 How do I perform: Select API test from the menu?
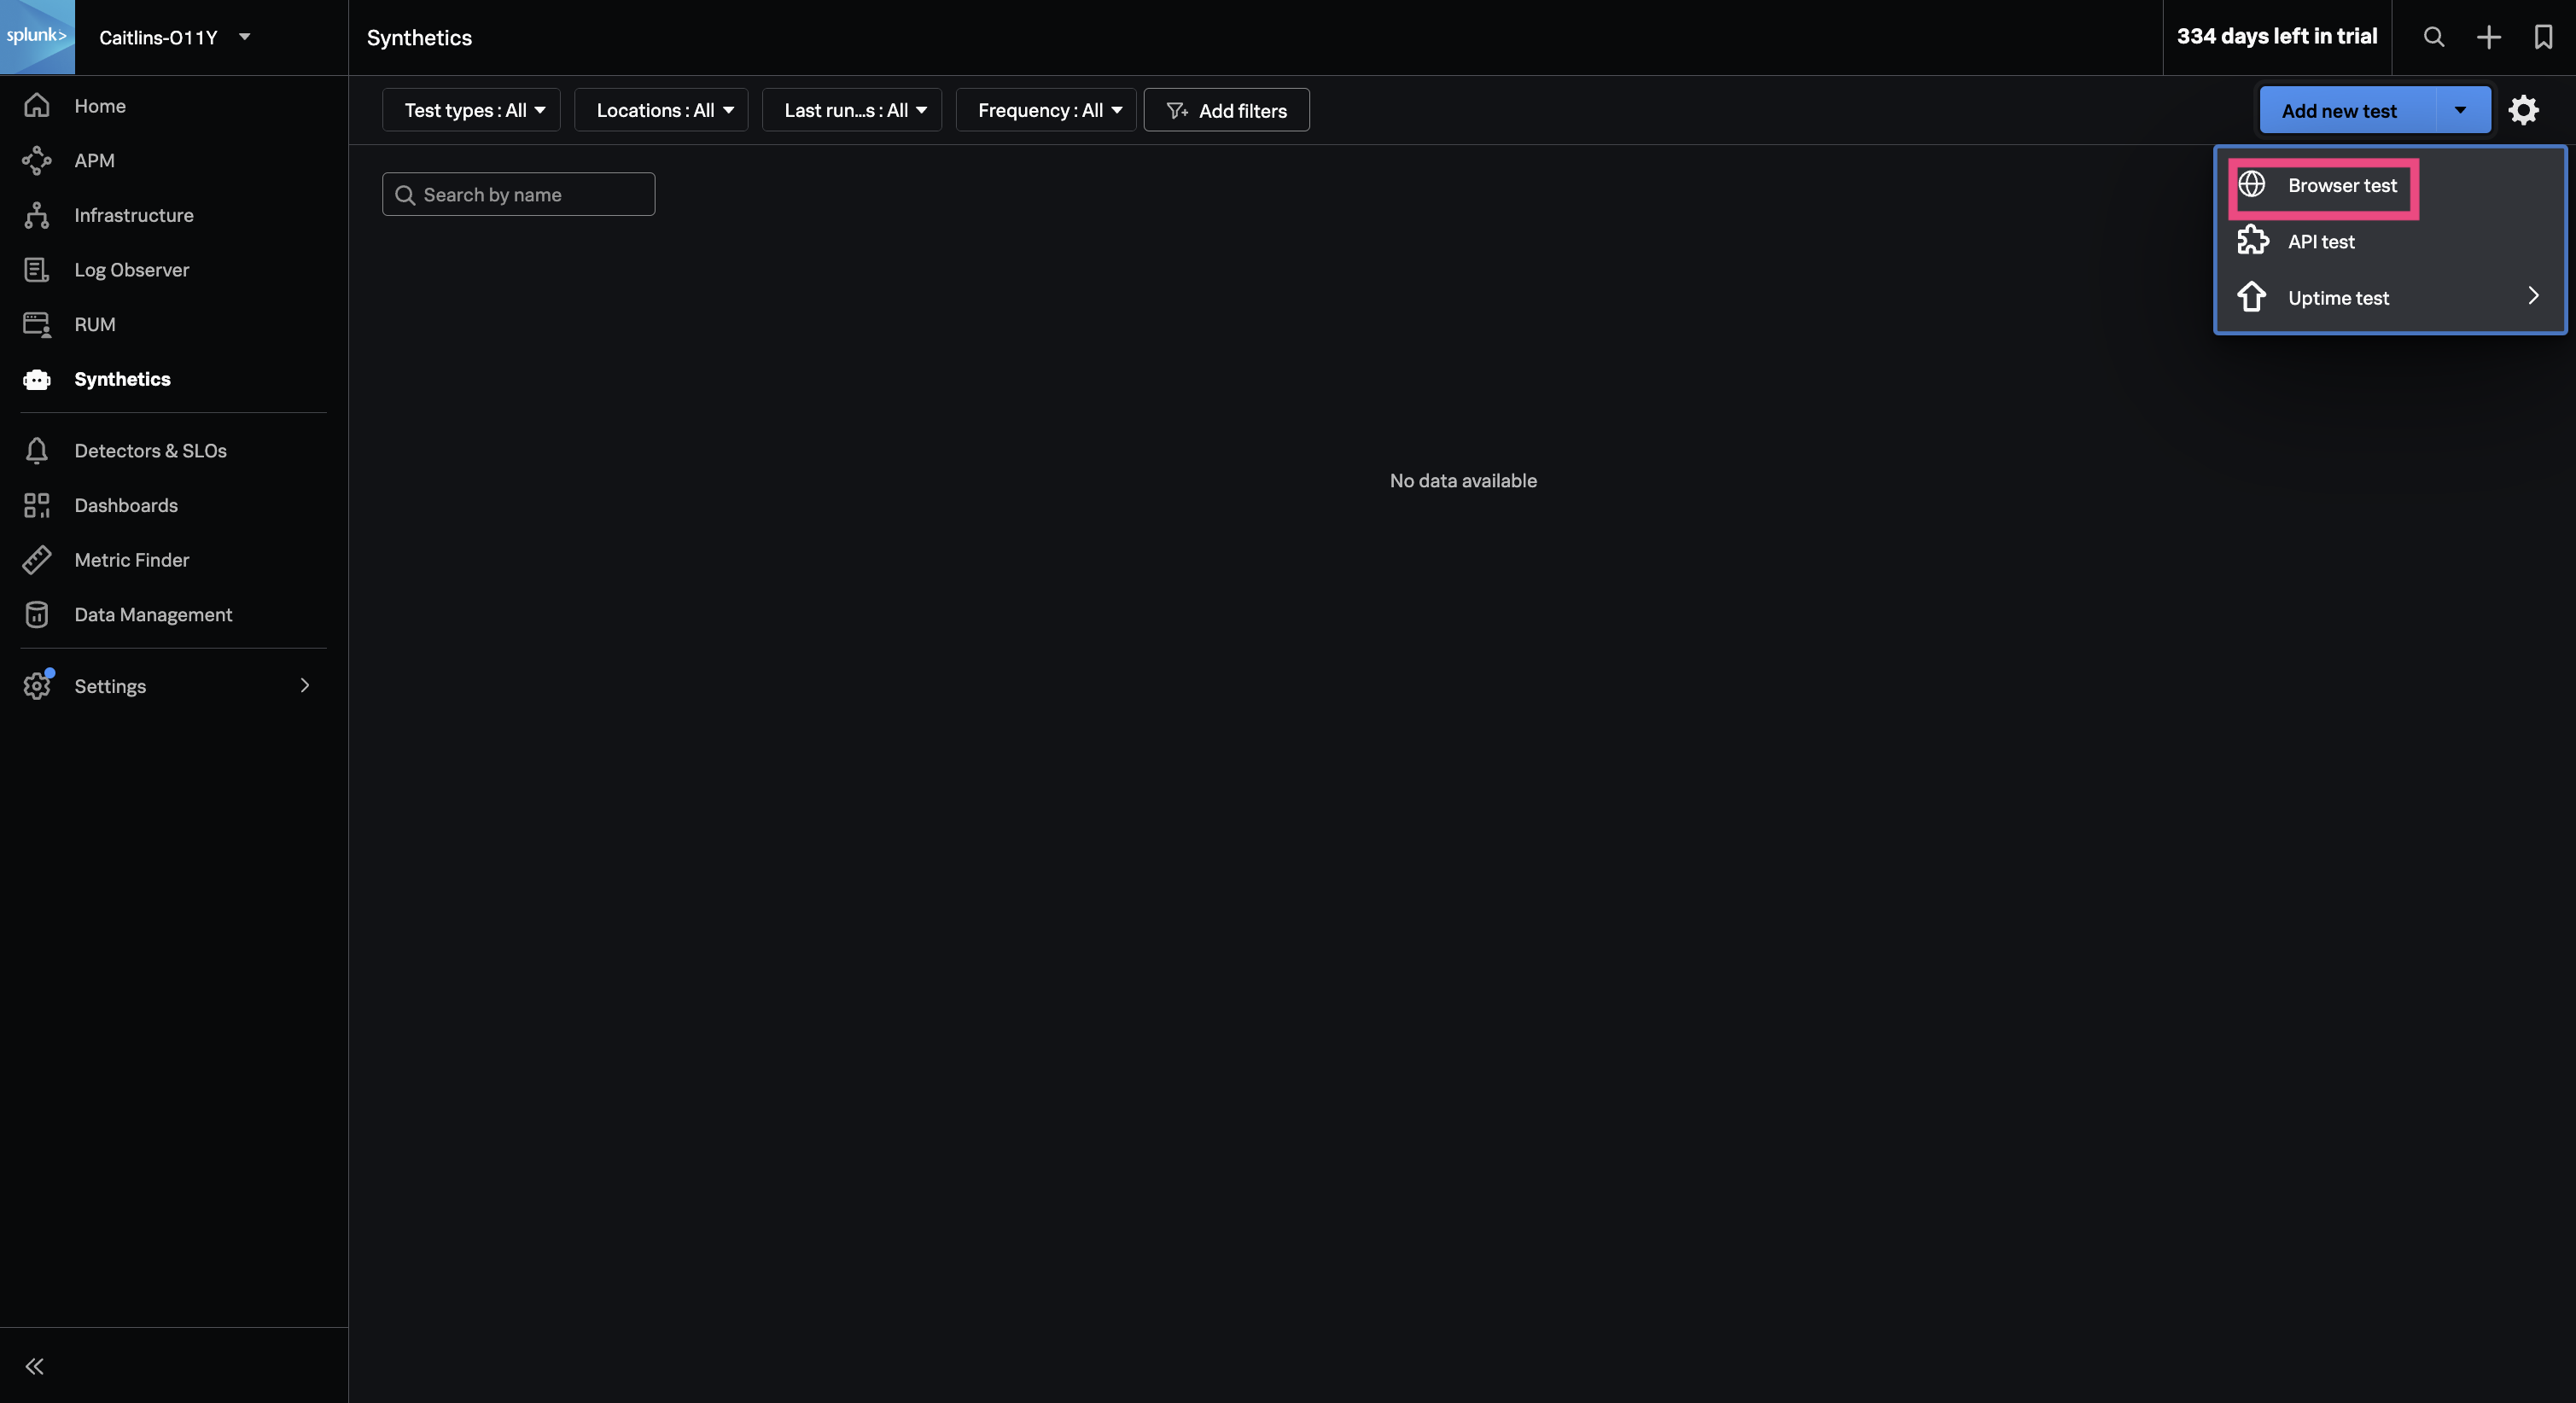point(2320,242)
